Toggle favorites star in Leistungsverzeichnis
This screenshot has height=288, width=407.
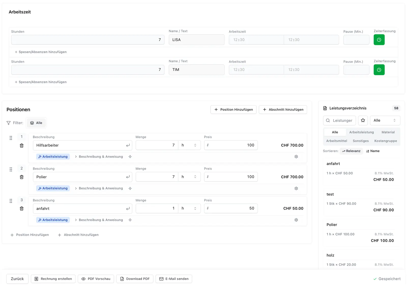pyautogui.click(x=363, y=120)
